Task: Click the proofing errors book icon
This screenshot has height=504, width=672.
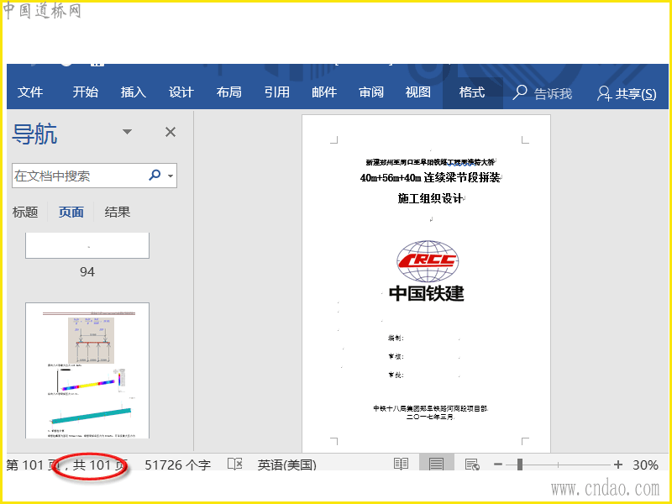Action: tap(235, 465)
